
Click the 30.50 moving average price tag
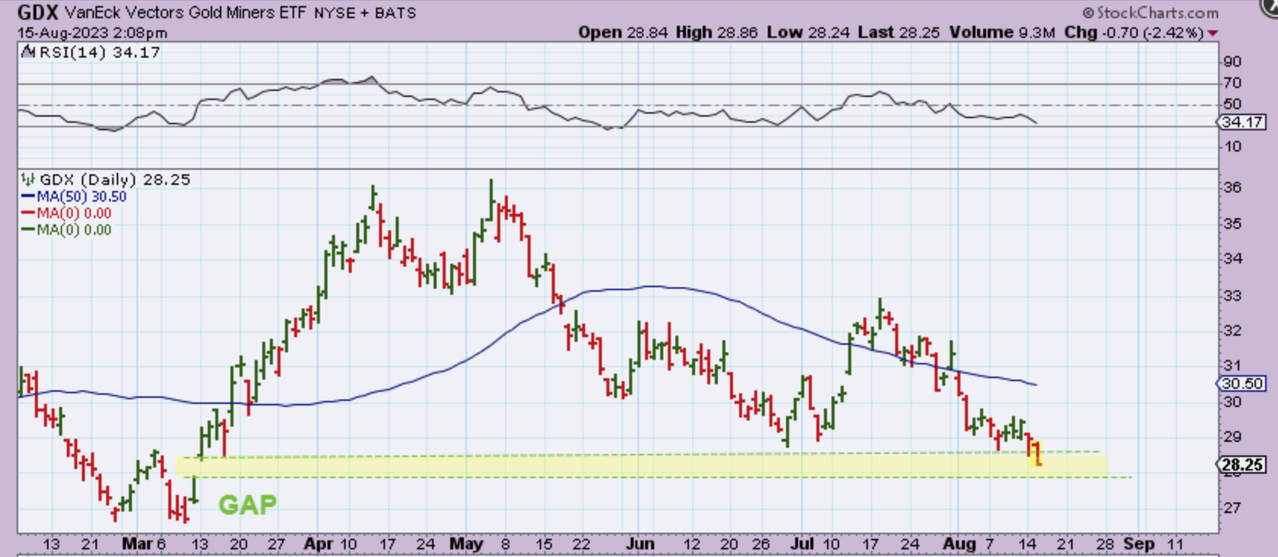pos(1242,383)
